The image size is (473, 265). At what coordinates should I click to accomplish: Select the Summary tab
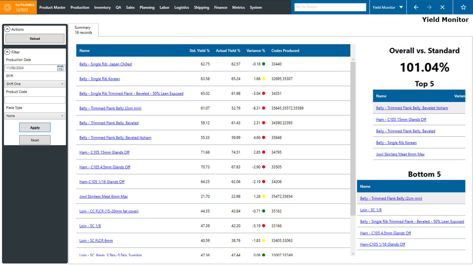point(83,29)
